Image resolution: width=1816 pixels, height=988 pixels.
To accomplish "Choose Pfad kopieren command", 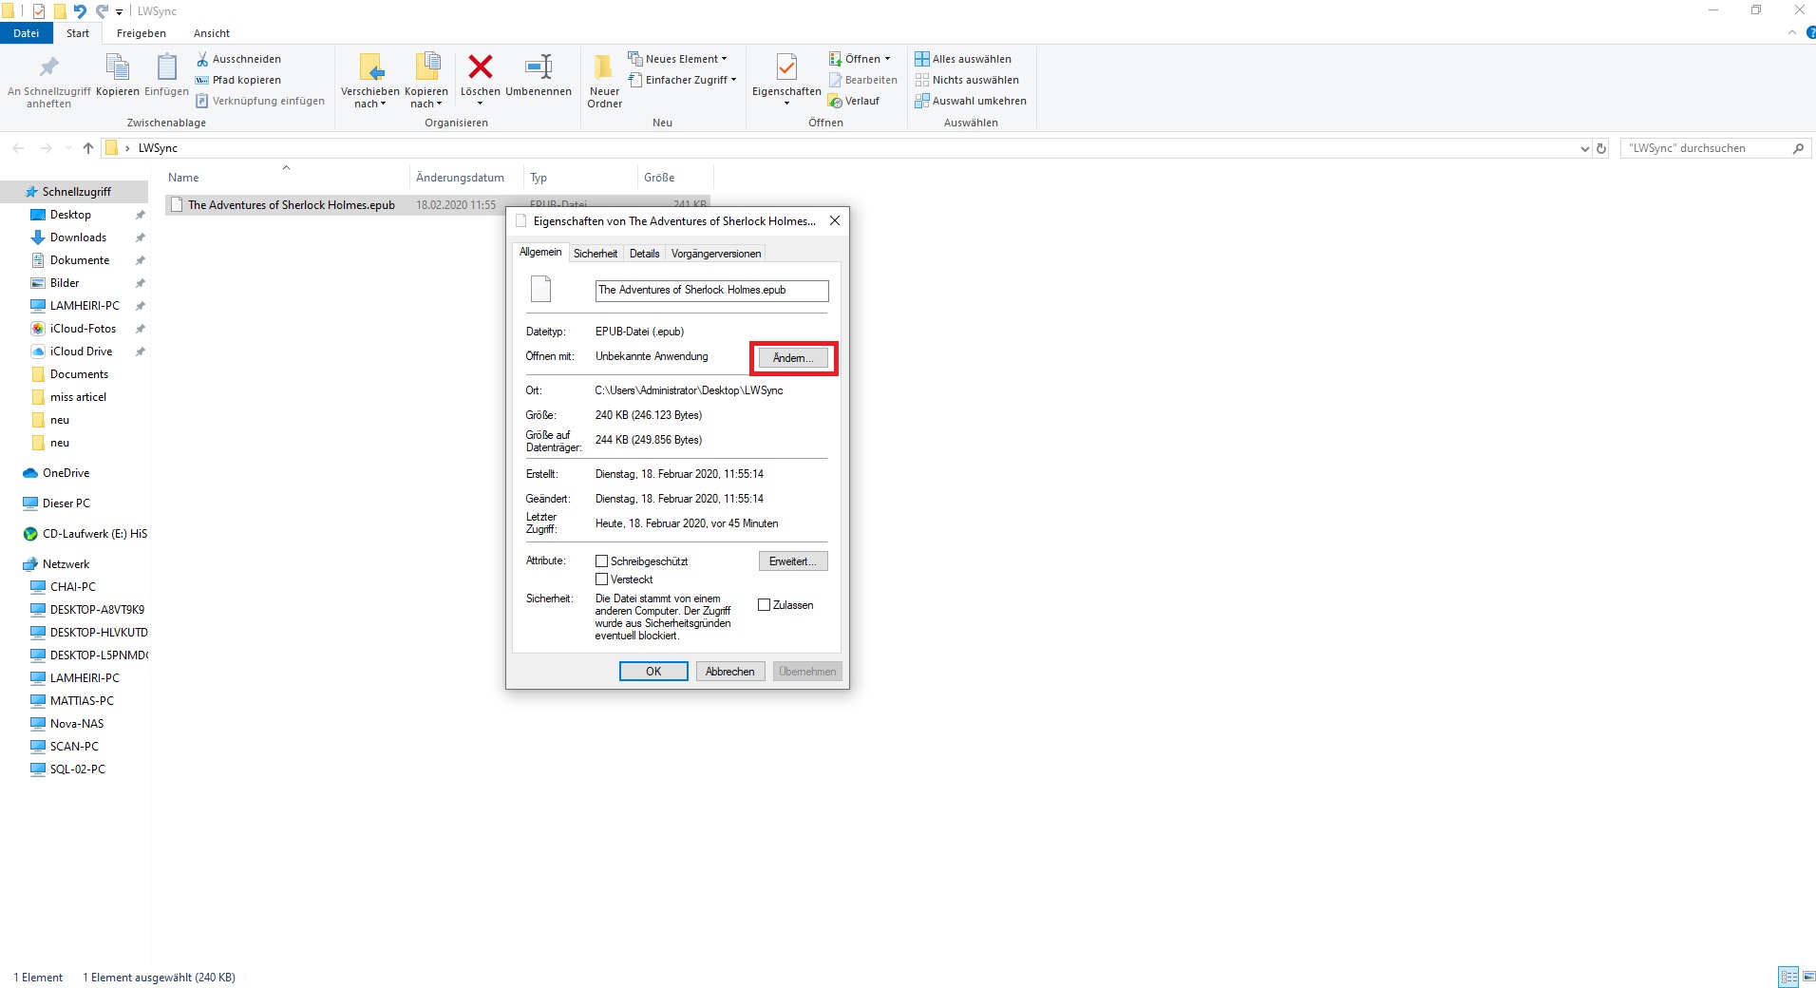I will click(238, 80).
